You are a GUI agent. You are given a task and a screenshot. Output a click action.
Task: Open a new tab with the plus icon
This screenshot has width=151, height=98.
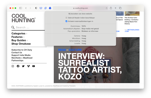[x=116, y=8]
